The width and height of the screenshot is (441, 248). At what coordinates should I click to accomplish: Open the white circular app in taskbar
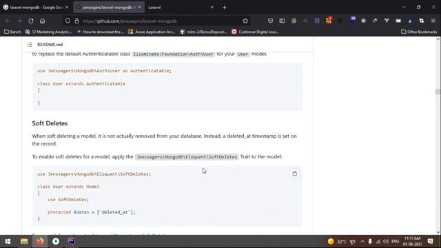pyautogui.click(x=56, y=241)
